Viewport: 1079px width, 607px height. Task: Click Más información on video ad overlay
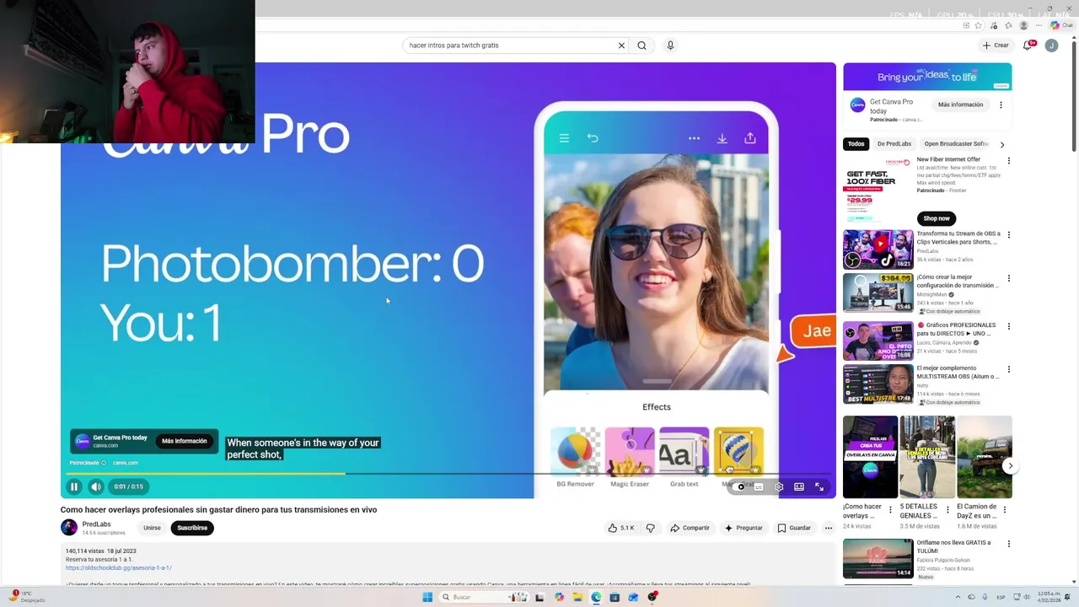tap(185, 441)
